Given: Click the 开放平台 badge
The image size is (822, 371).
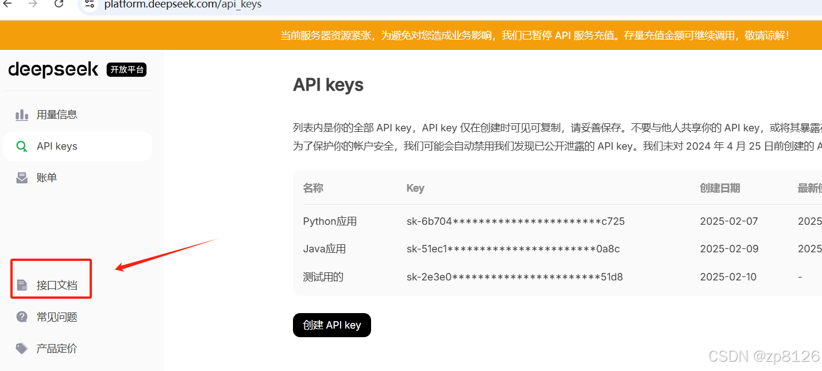Looking at the screenshot, I should [127, 70].
